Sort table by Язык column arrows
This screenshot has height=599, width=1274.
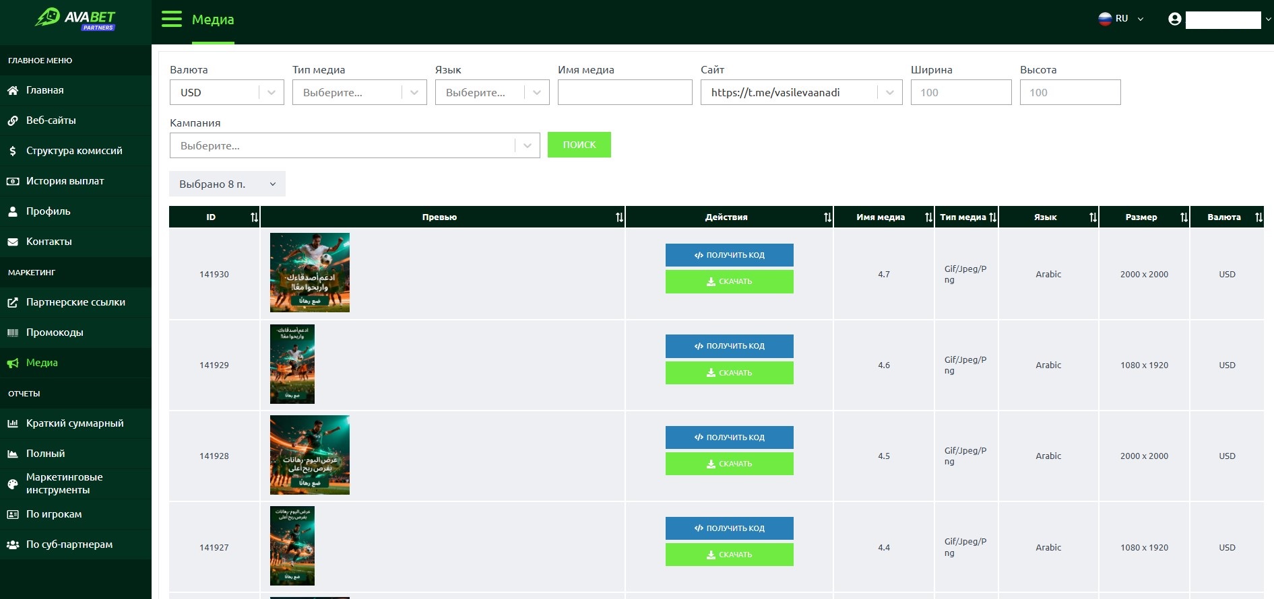click(x=1093, y=217)
